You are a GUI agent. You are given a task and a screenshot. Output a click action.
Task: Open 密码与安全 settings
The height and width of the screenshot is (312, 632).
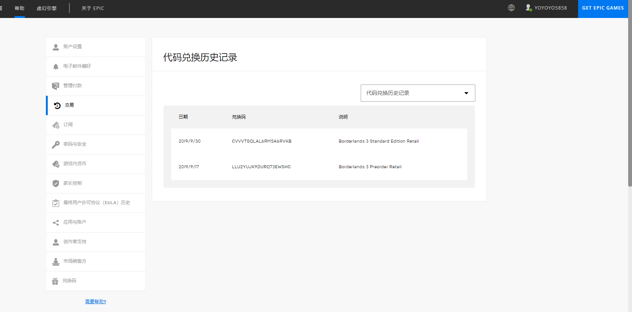[x=96, y=145]
